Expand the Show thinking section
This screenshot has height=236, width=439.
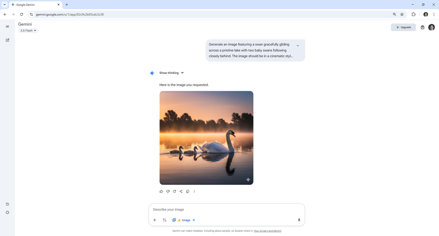click(x=171, y=73)
